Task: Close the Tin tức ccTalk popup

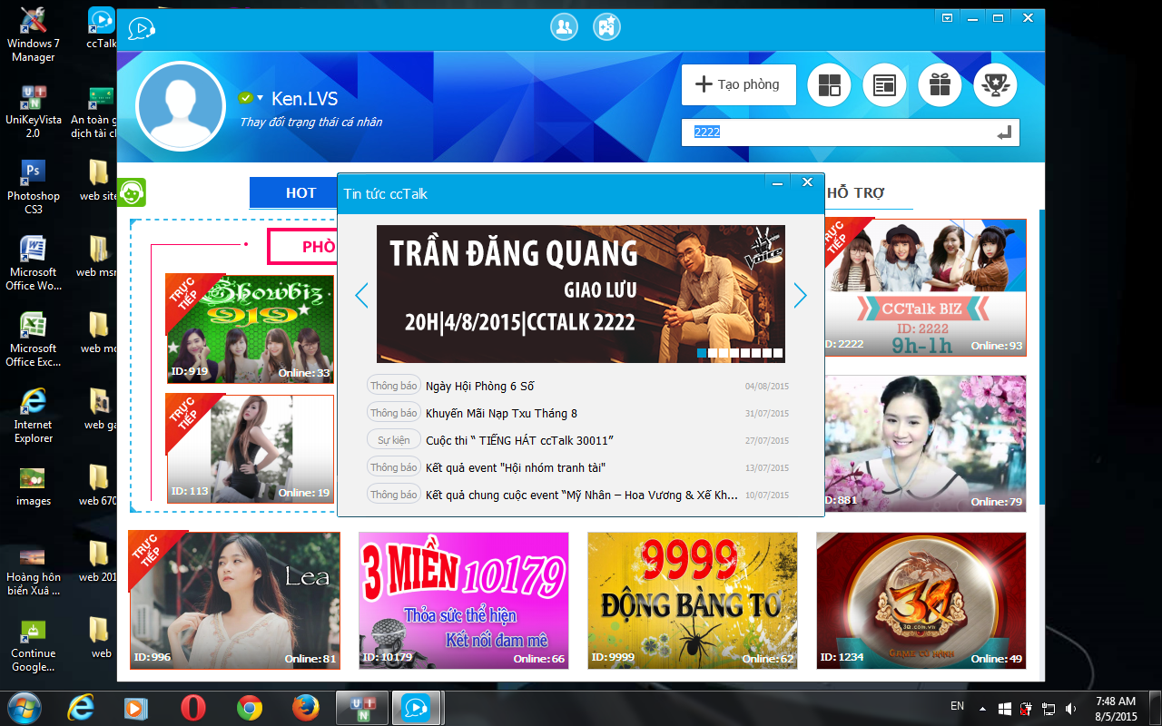Action: 807,182
